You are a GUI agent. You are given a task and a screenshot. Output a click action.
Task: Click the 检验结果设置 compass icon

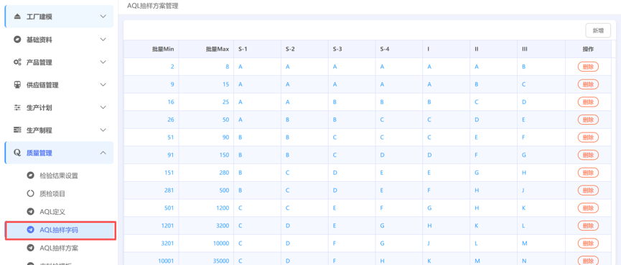(x=30, y=175)
